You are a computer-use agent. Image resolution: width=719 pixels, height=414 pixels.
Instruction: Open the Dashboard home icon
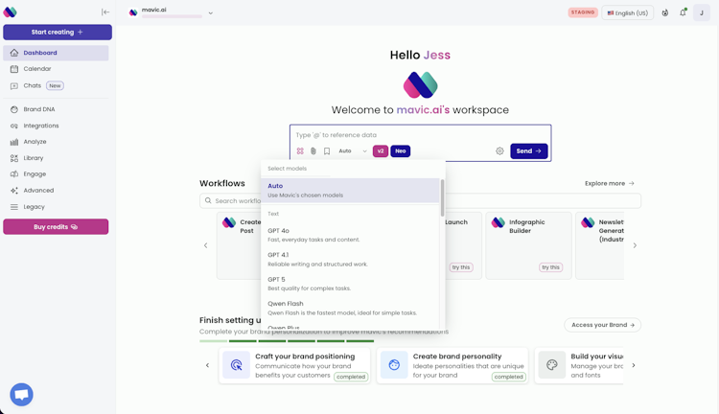[x=14, y=53]
